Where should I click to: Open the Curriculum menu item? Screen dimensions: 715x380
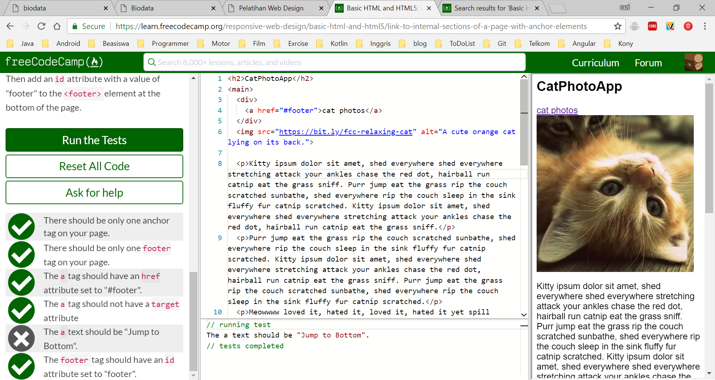[595, 63]
